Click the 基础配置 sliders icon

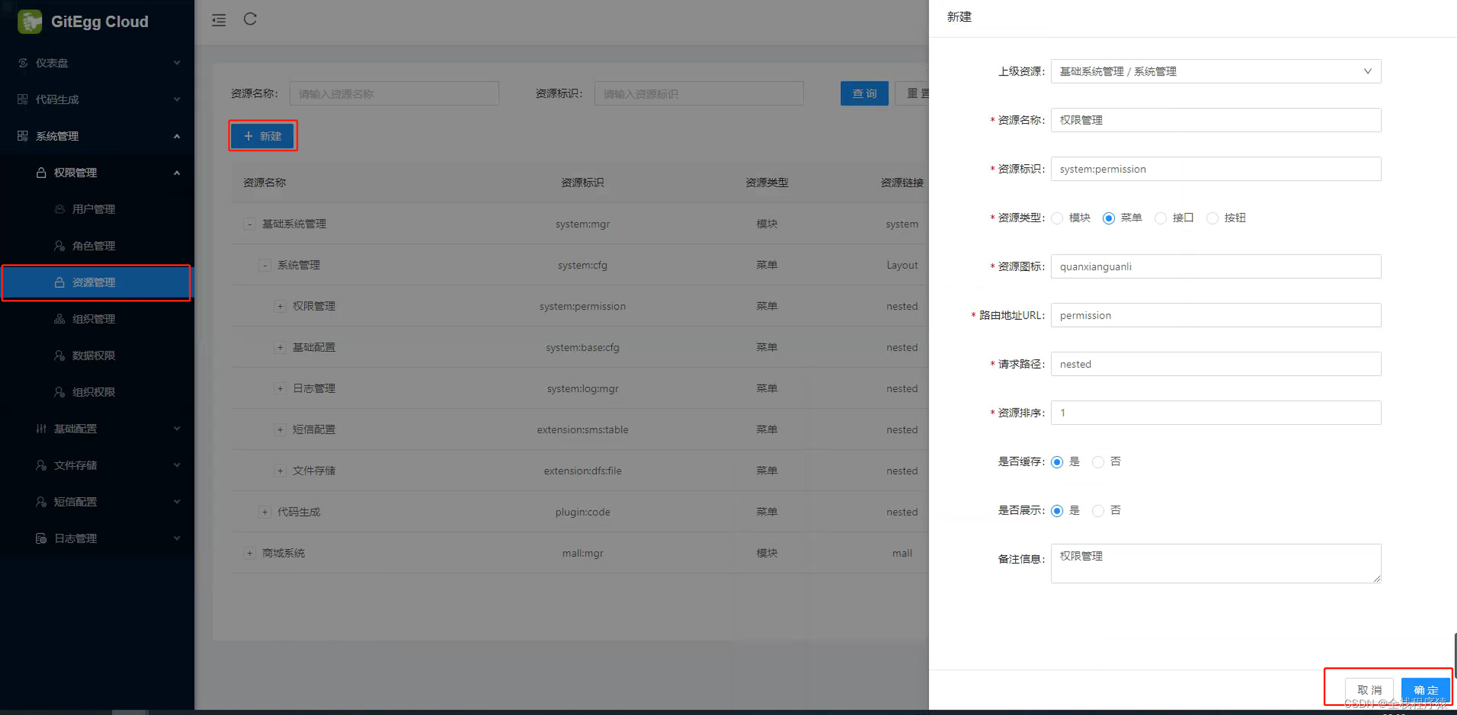click(41, 429)
